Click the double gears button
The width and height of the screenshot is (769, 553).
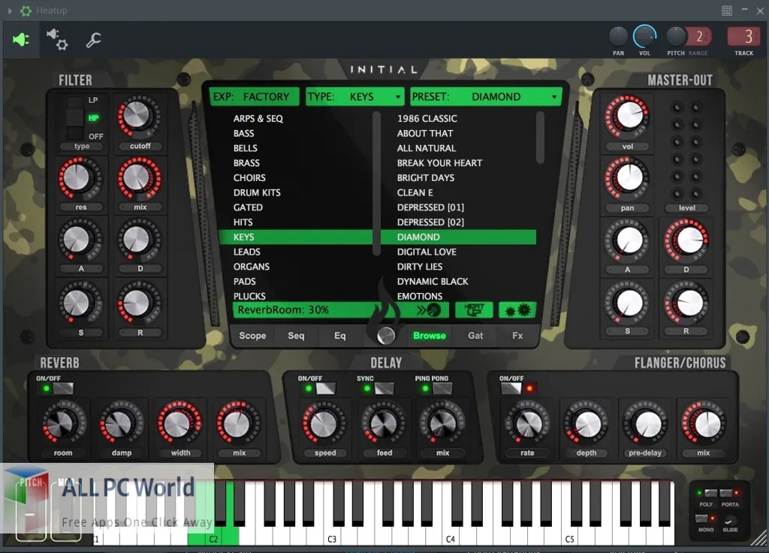point(517,310)
